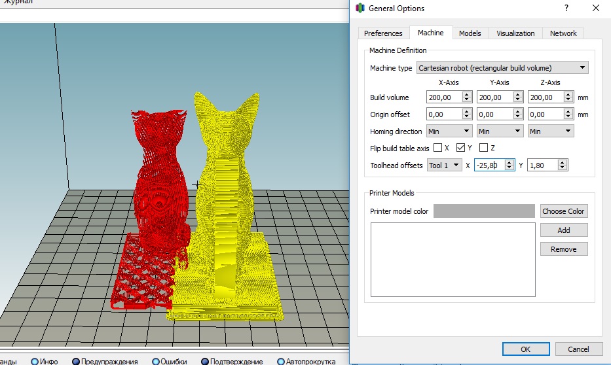The image size is (611, 365).
Task: Increase Z origin offset with up arrow
Action: coord(568,112)
